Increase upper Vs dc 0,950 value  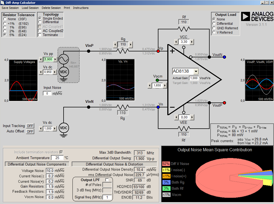coord(55,72)
